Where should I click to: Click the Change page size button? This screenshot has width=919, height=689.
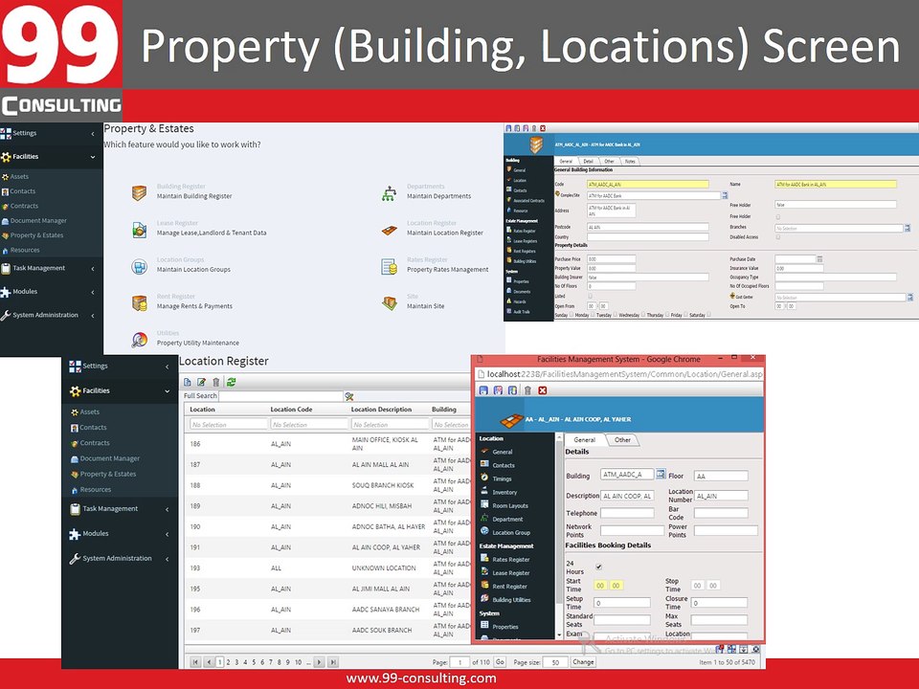coord(583,661)
